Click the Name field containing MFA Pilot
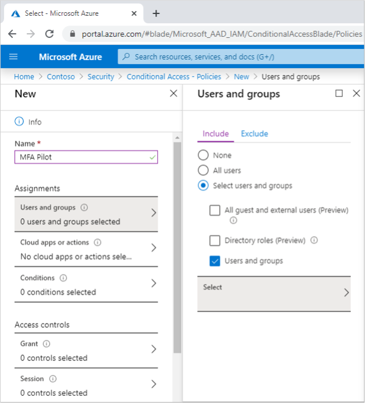 tap(86, 157)
